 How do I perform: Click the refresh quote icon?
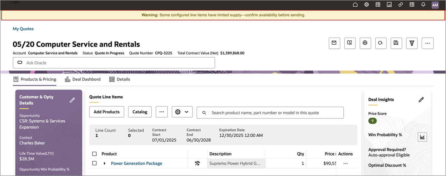pos(381,43)
